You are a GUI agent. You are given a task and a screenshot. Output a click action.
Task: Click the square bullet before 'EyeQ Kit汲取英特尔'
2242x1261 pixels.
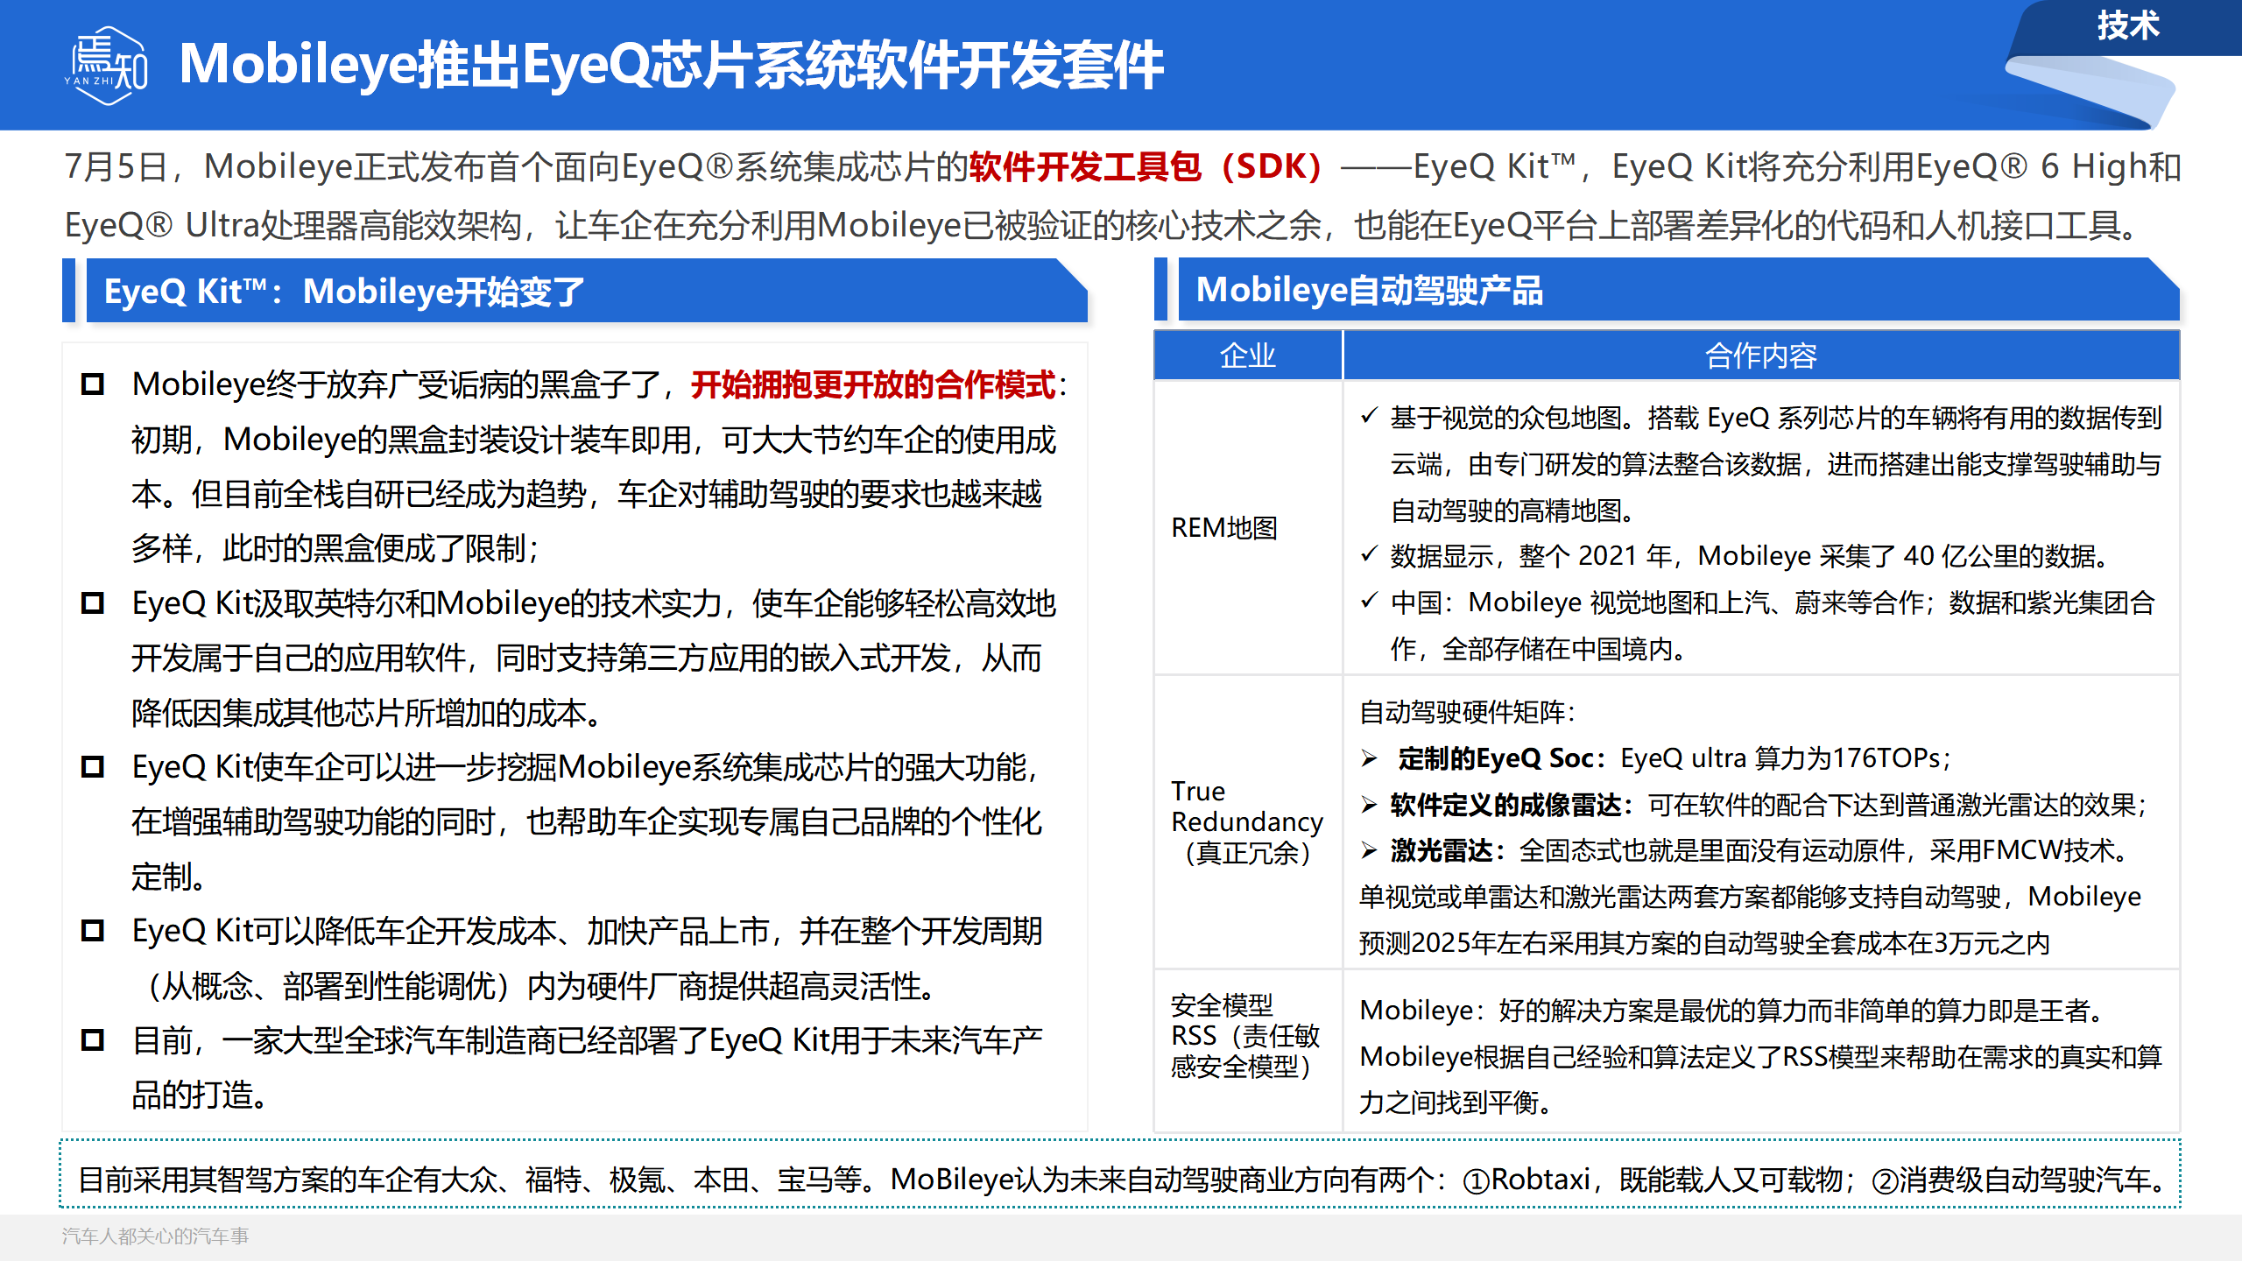pyautogui.click(x=93, y=603)
